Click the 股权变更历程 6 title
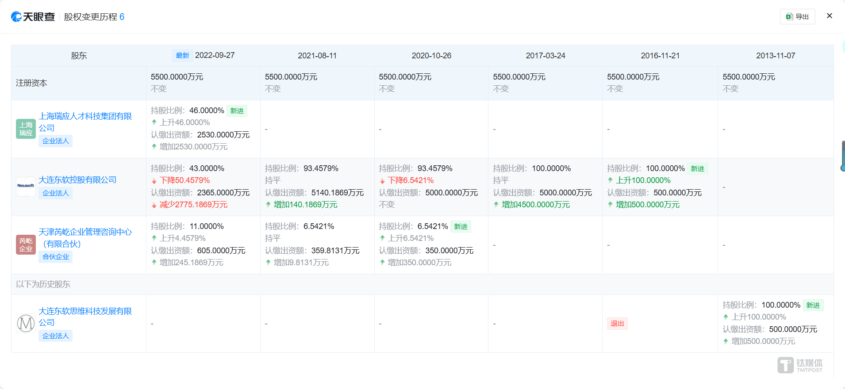845x389 pixels. (94, 17)
